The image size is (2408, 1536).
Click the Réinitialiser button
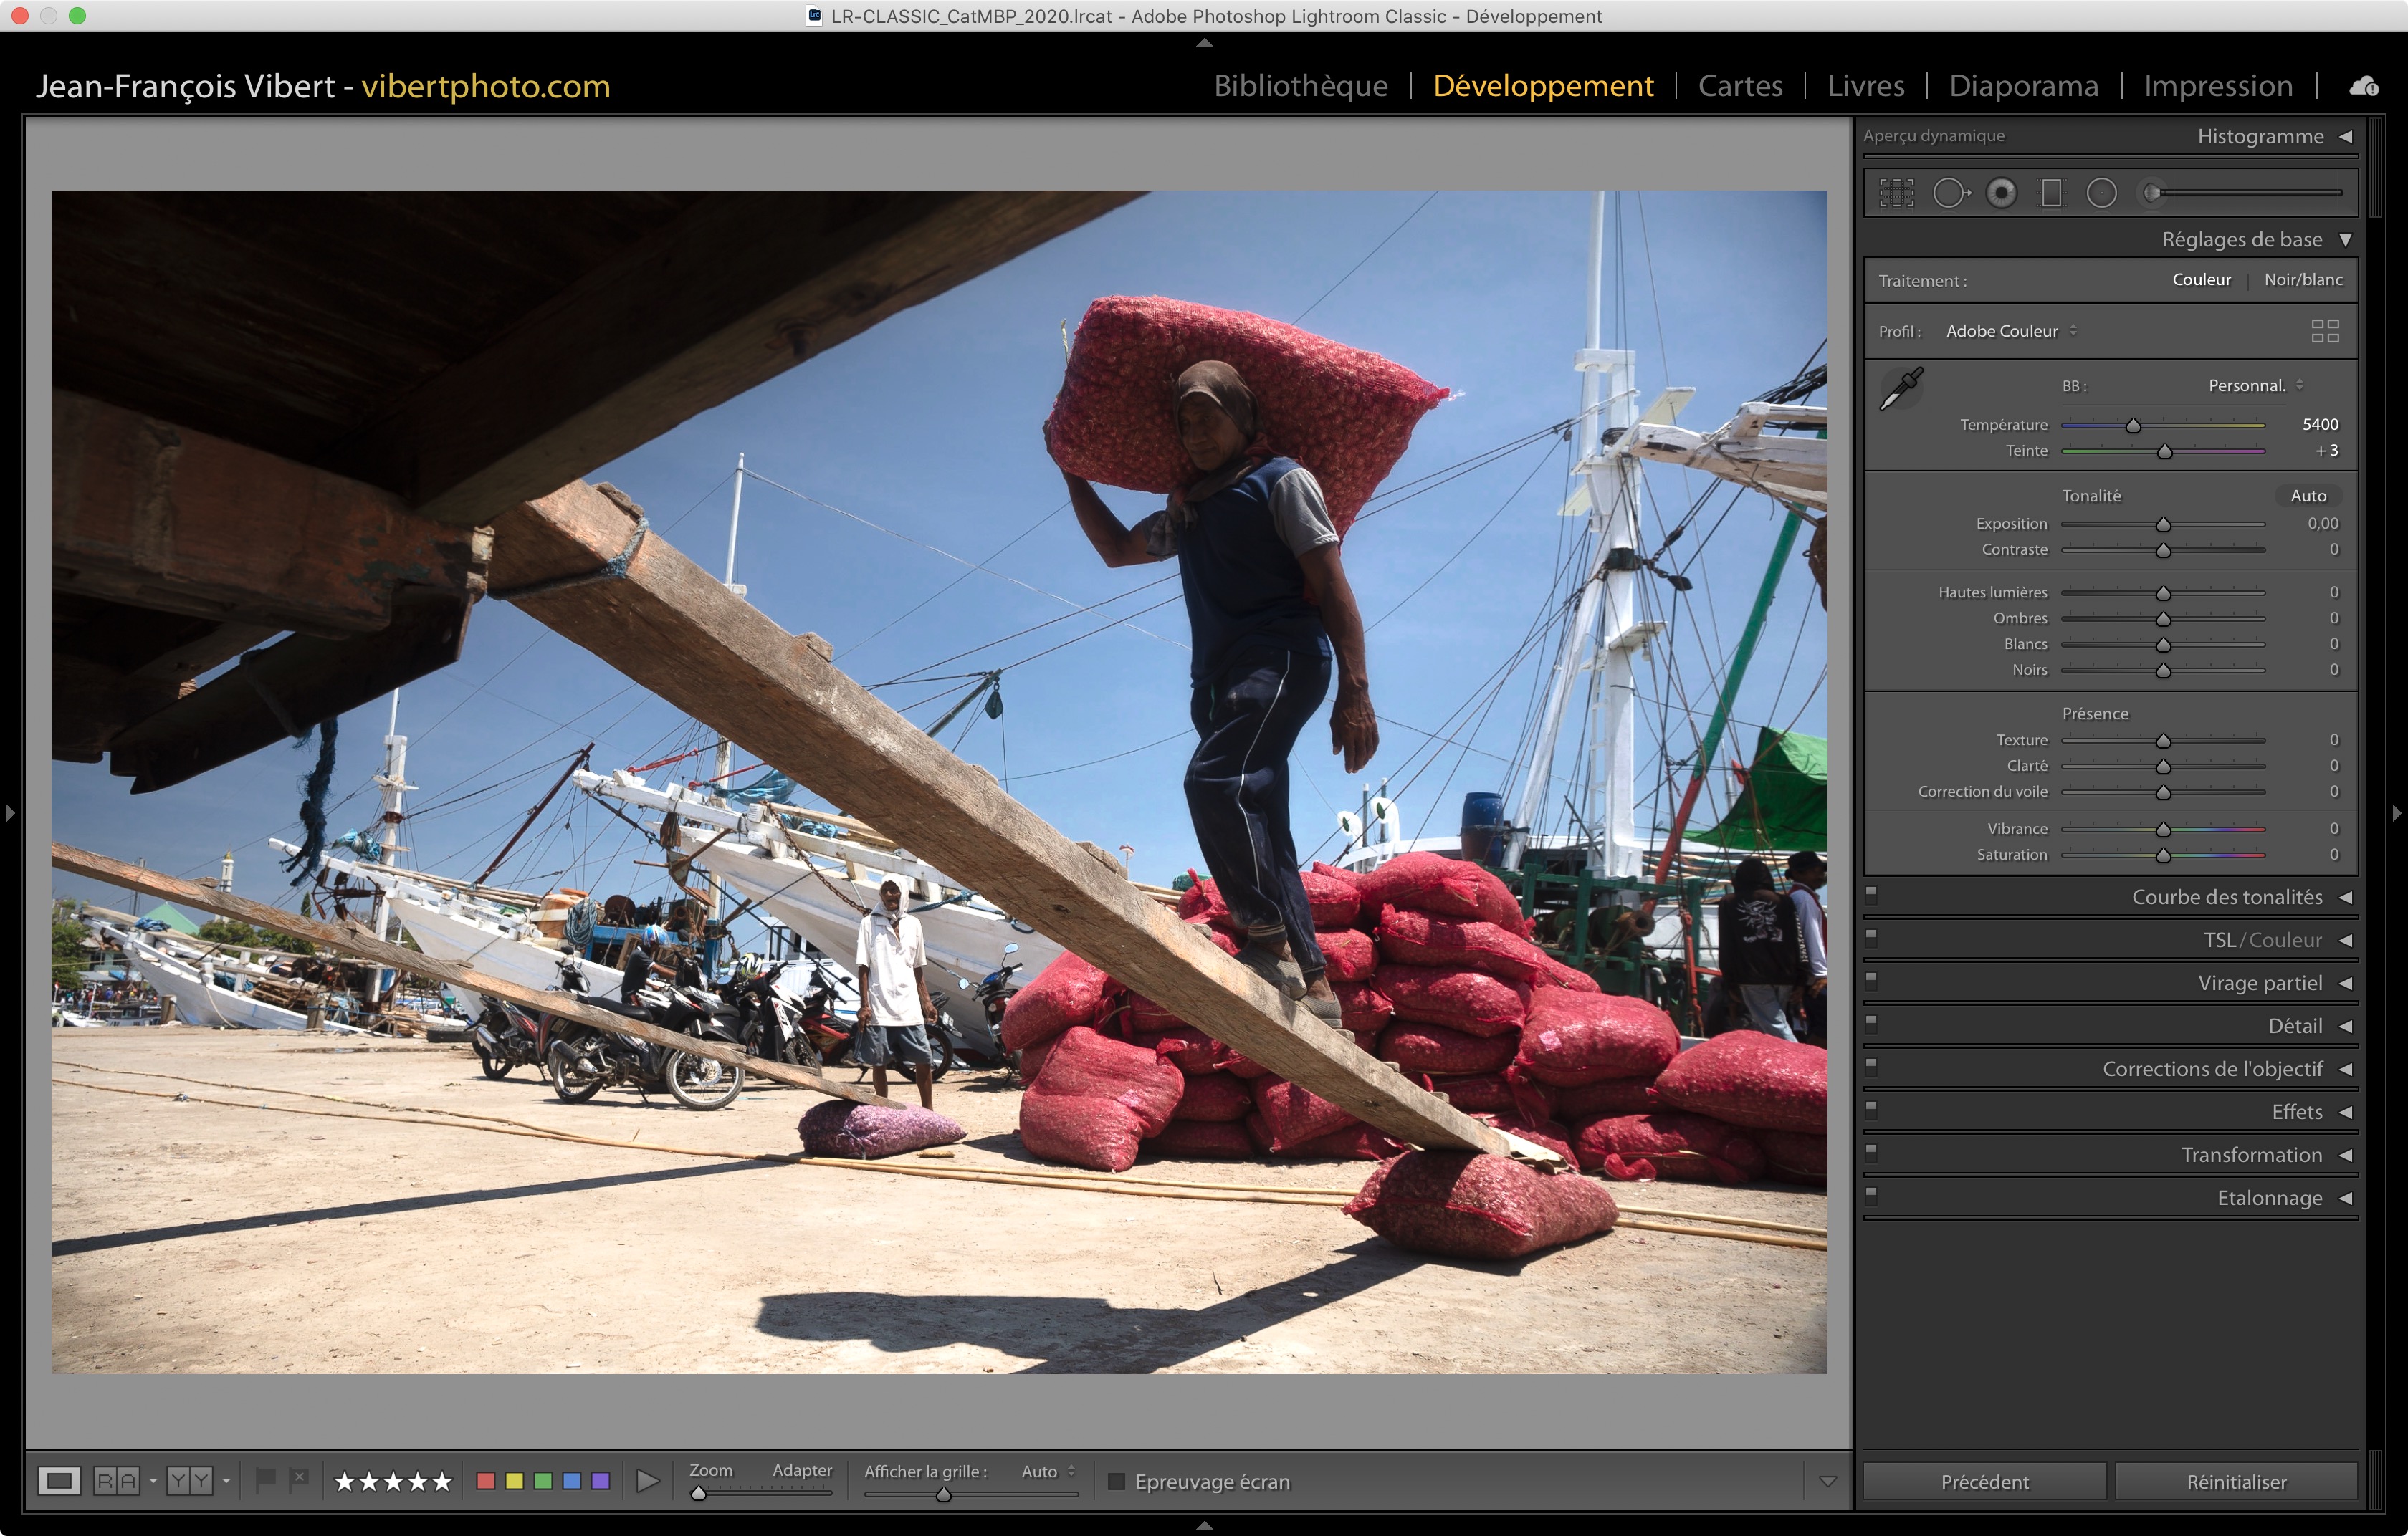pyautogui.click(x=2235, y=1481)
